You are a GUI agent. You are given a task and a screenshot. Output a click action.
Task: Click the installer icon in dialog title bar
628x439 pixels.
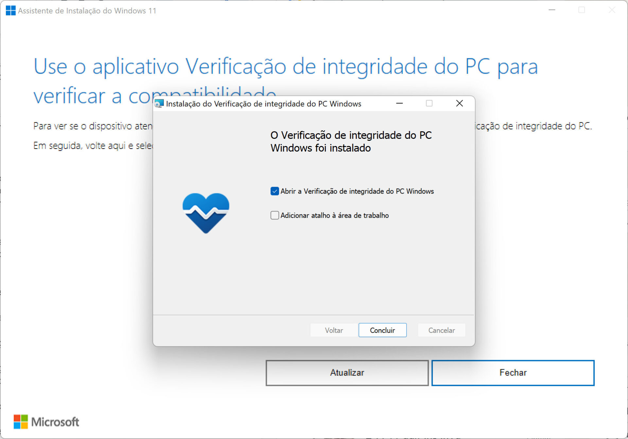(159, 104)
